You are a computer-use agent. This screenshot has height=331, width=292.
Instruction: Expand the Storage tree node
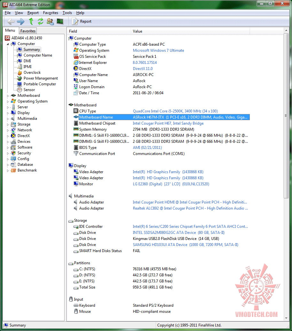click(8, 124)
